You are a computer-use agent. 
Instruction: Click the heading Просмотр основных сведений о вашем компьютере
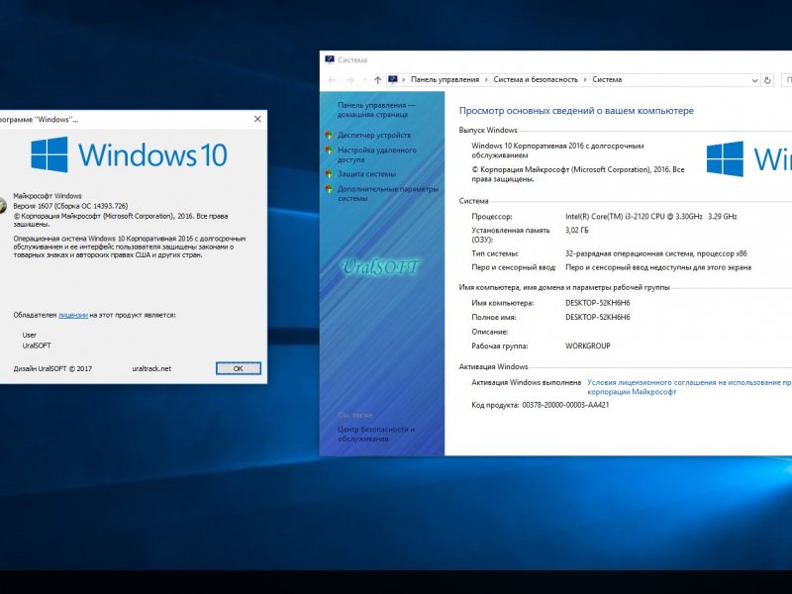576,111
